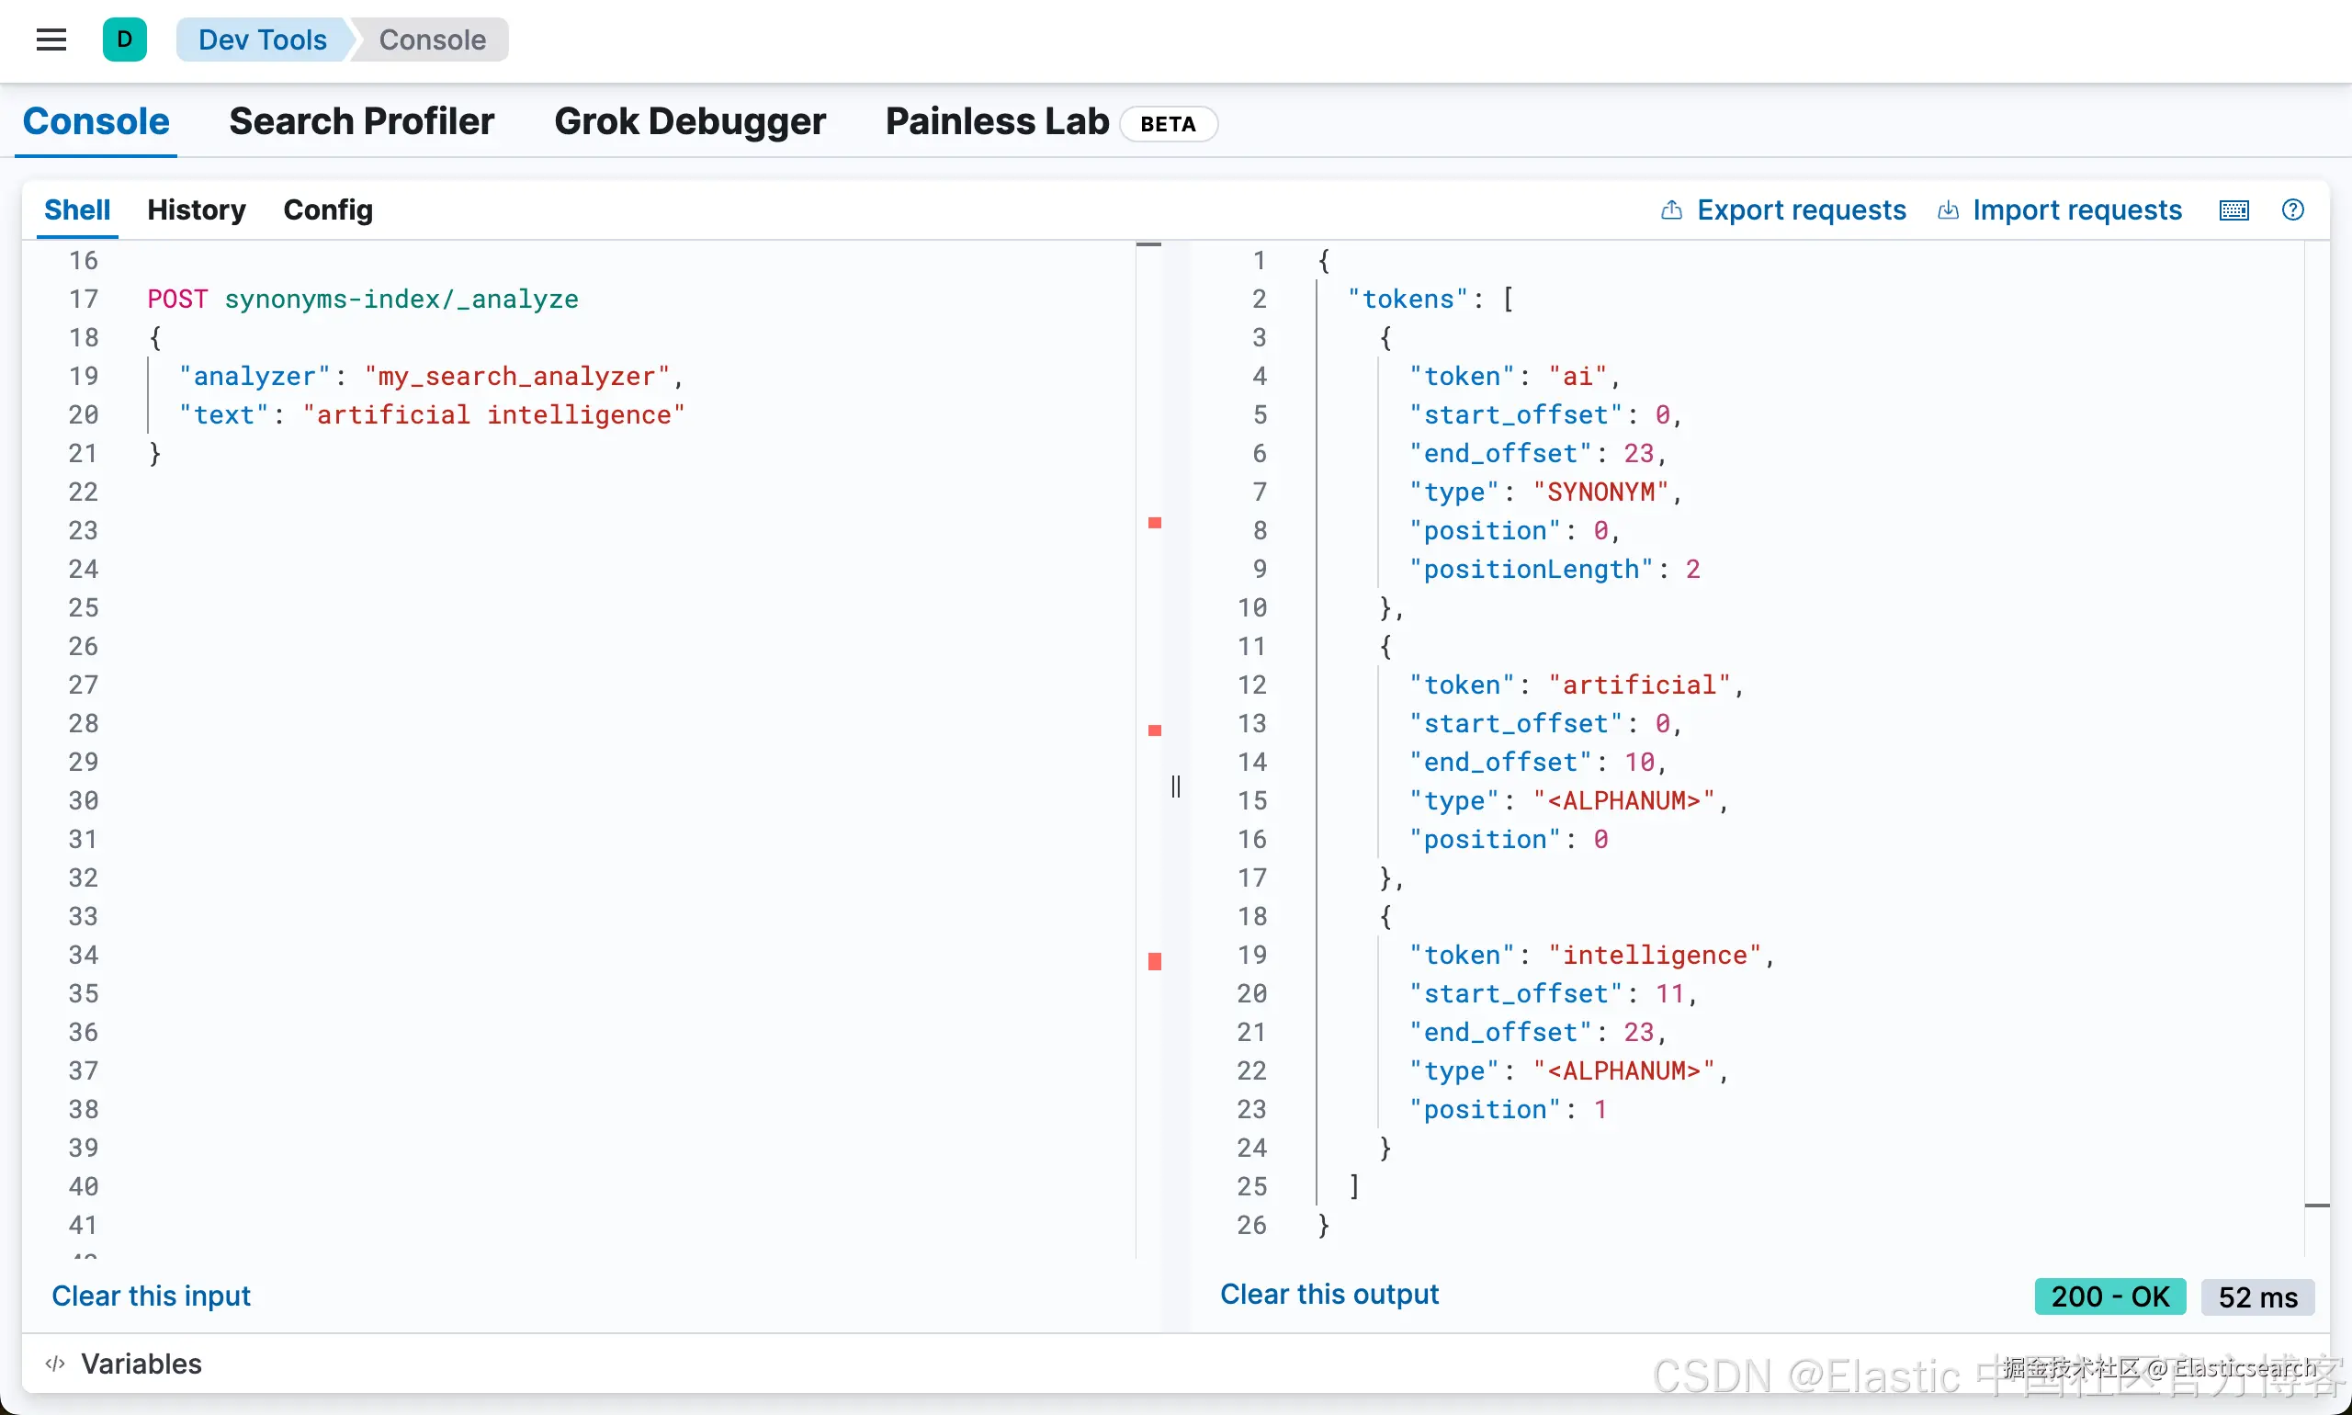Open the Grok Debugger tab
The width and height of the screenshot is (2352, 1415).
point(689,122)
